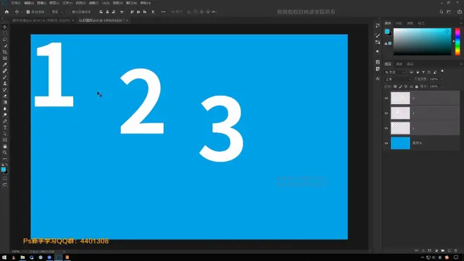Select the Frame tool
The height and width of the screenshot is (261, 464).
(5, 58)
